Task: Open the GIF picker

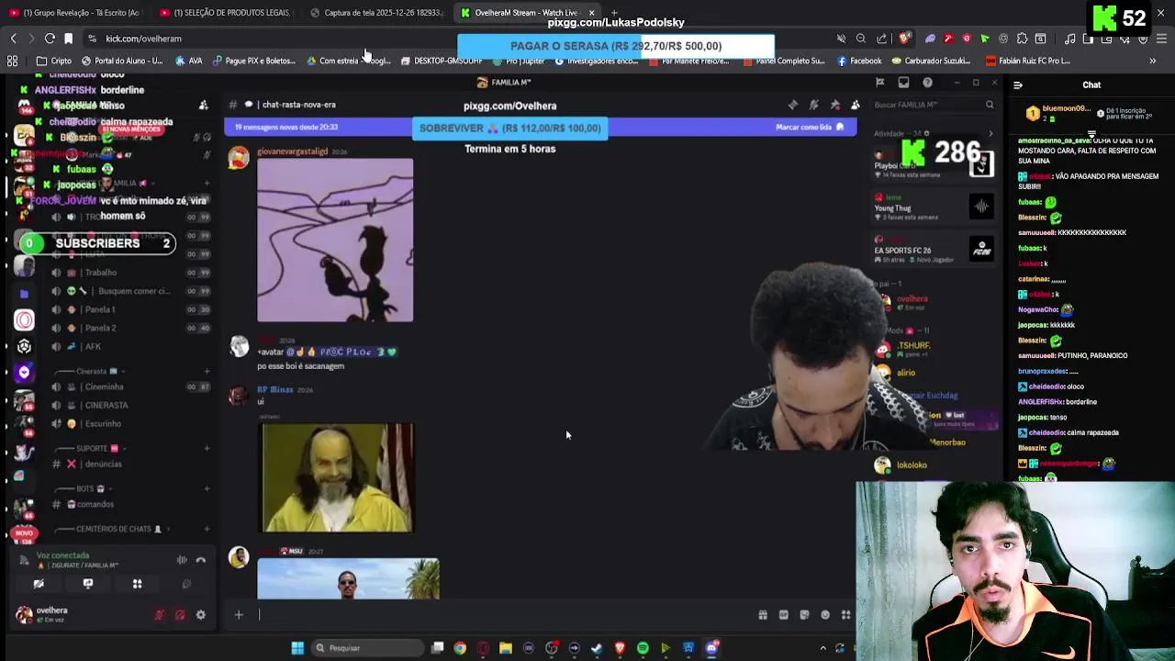Action: click(784, 615)
